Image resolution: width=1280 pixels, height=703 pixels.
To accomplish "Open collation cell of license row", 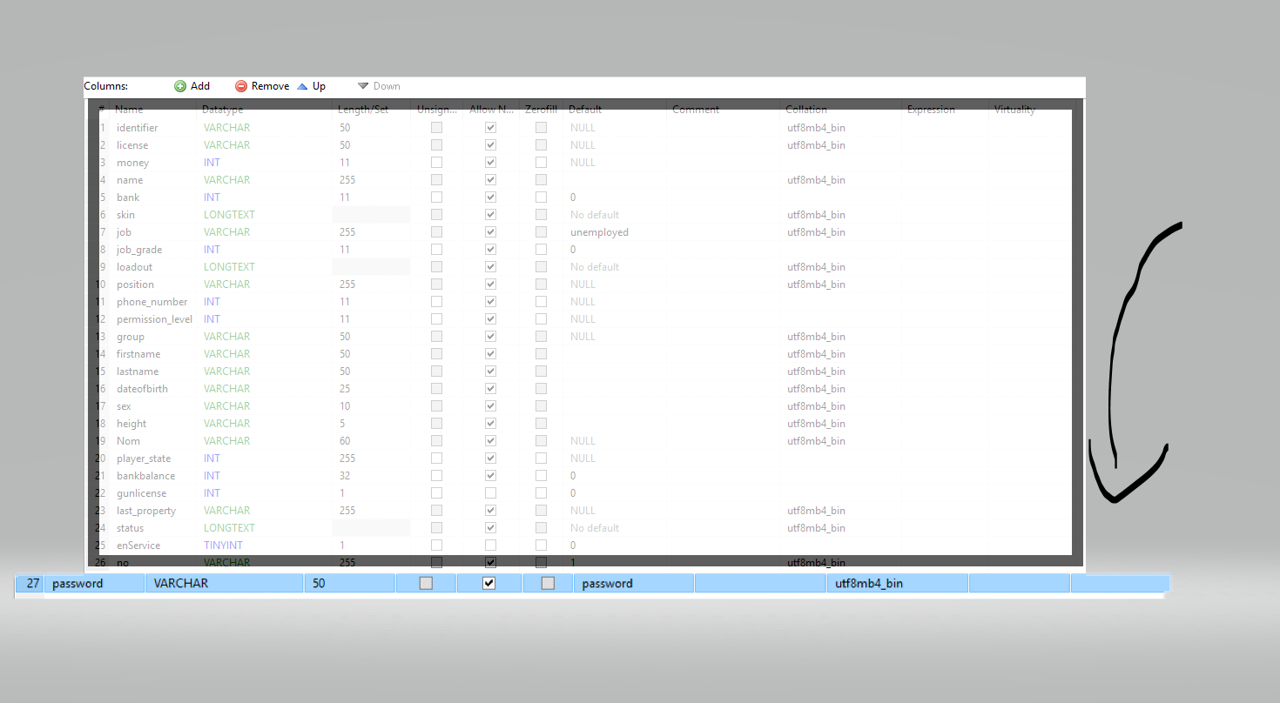I will (840, 145).
